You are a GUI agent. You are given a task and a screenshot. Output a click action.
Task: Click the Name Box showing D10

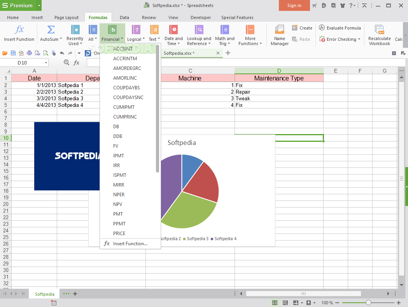(x=22, y=63)
